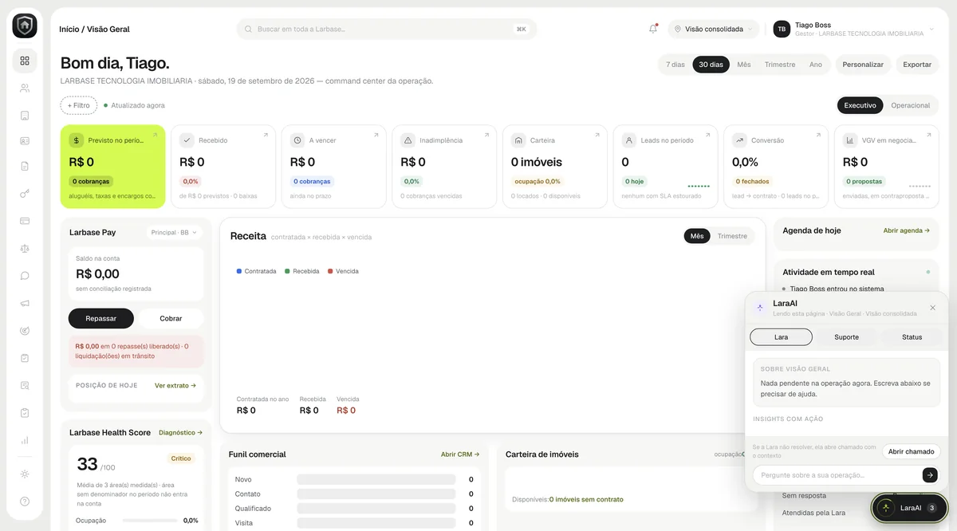Open the ID card sidebar icon
The width and height of the screenshot is (957, 531).
point(25,140)
